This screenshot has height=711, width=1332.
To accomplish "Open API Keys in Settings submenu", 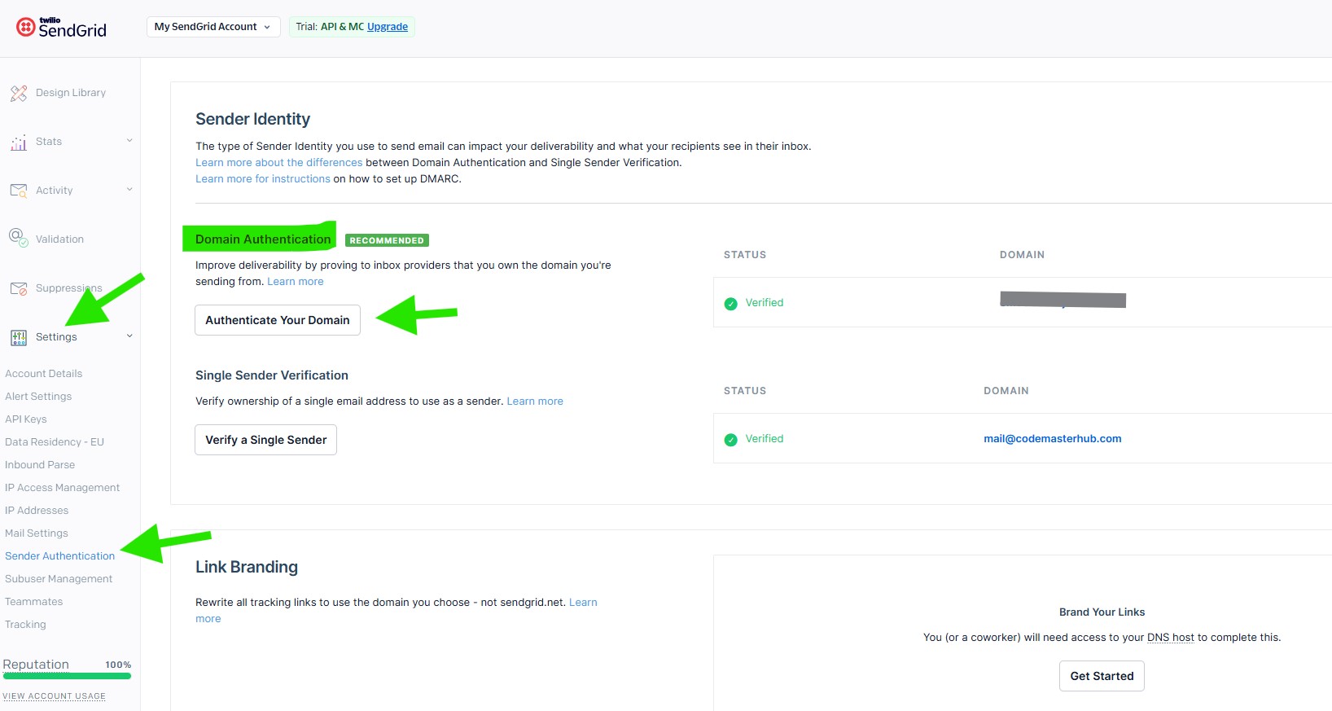I will point(26,419).
